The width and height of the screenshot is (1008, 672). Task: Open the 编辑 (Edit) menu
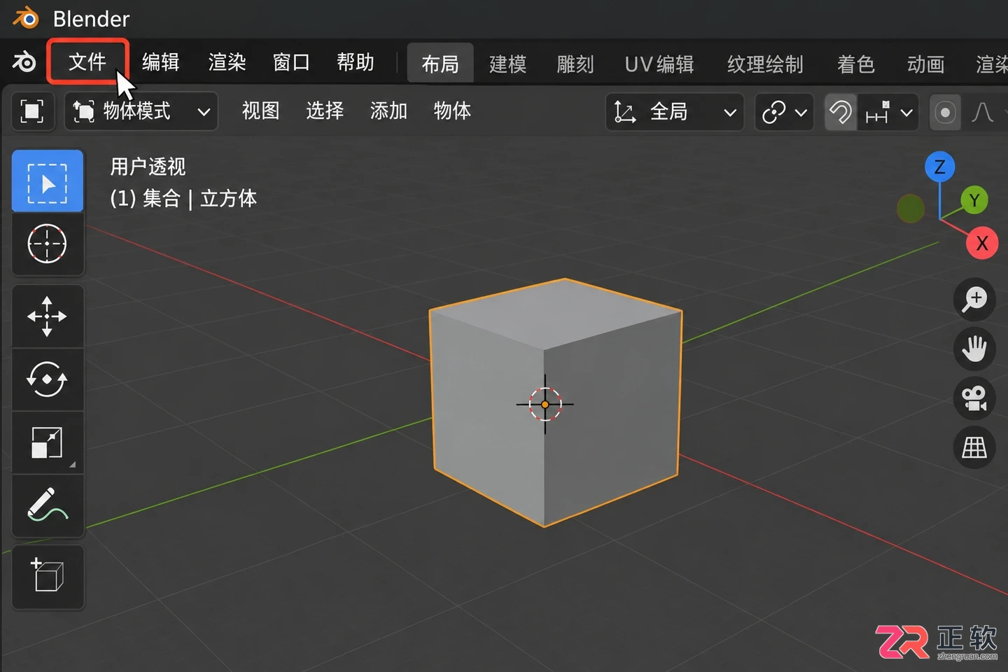coord(161,62)
